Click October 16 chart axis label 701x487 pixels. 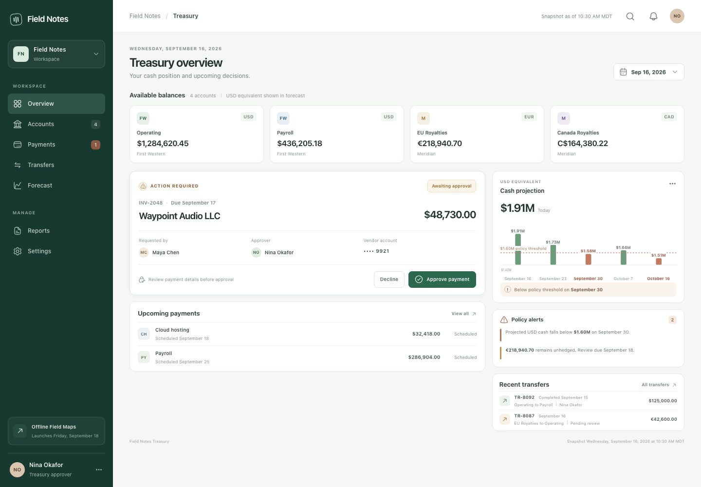click(x=658, y=279)
